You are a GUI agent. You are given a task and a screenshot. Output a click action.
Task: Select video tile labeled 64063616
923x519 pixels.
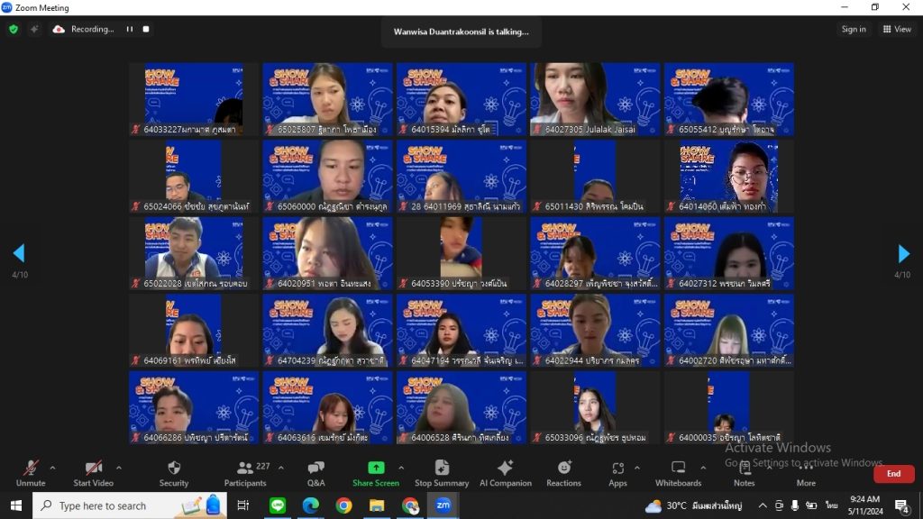tap(327, 407)
